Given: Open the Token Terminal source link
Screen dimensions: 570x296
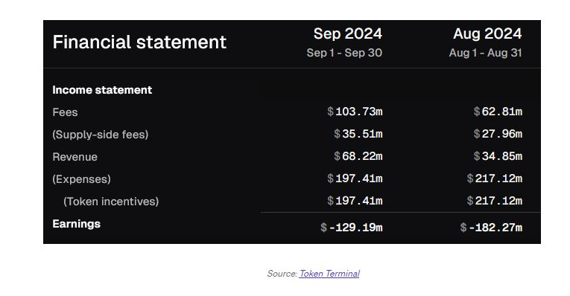Looking at the screenshot, I should (x=329, y=274).
